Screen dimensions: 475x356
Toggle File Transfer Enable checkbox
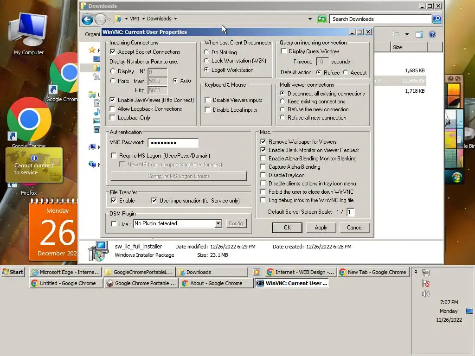click(114, 200)
